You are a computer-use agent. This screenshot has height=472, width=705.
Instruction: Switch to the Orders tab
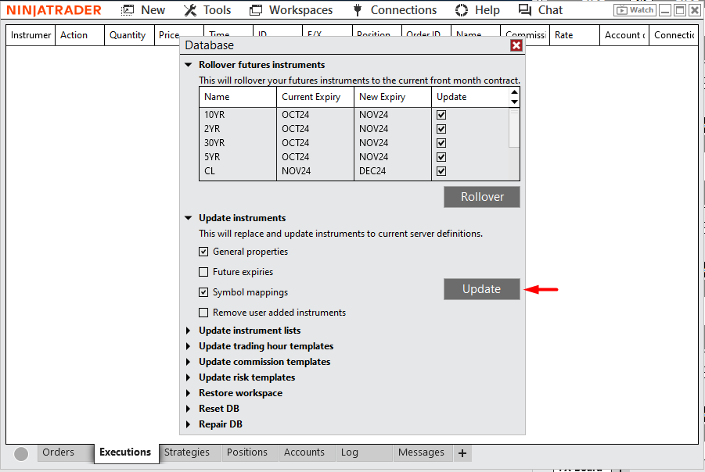59,452
